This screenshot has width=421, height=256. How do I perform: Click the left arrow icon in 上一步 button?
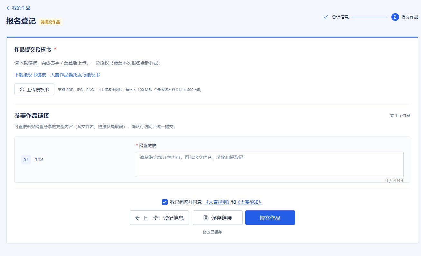(137, 218)
